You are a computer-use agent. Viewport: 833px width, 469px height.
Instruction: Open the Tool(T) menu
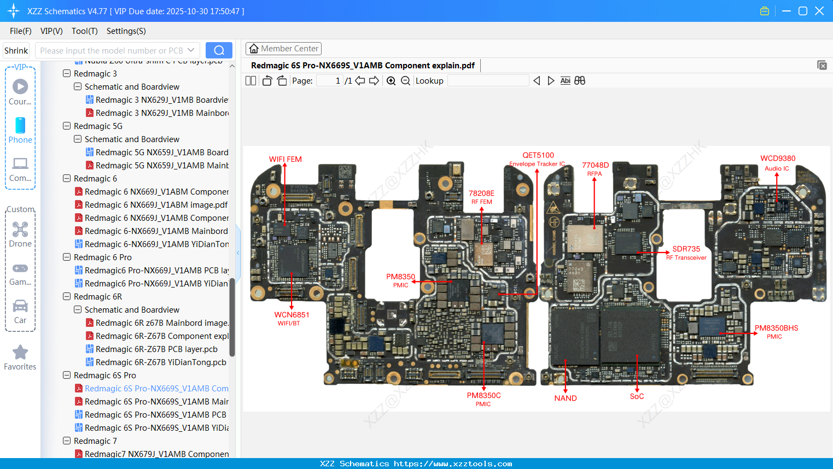84,31
